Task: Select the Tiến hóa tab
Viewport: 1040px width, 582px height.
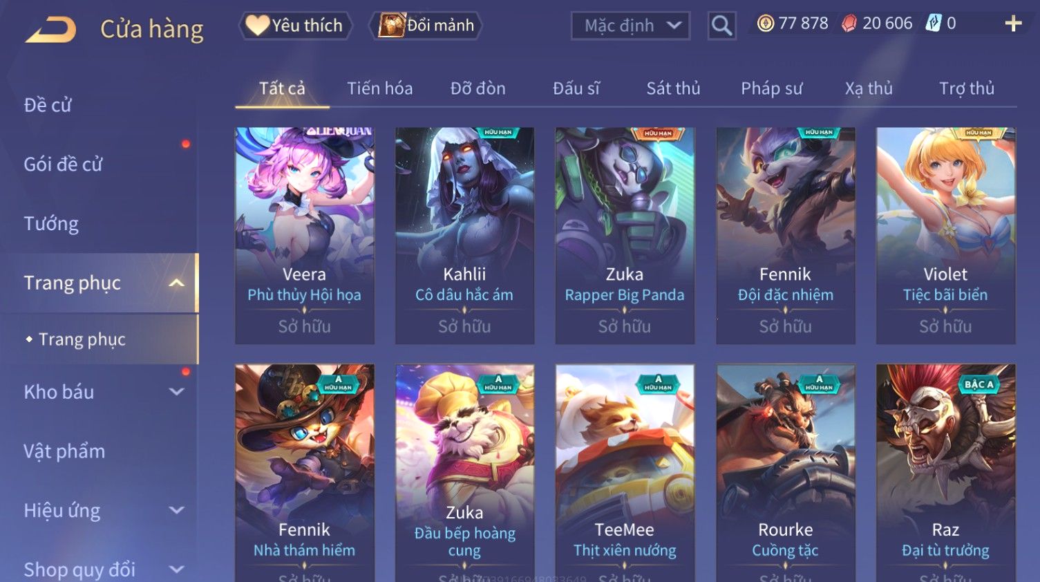Action: coord(379,88)
